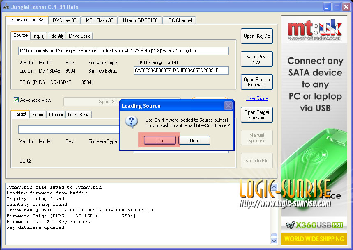
Task: Open the target Identify sub-tab
Action: (x=56, y=115)
